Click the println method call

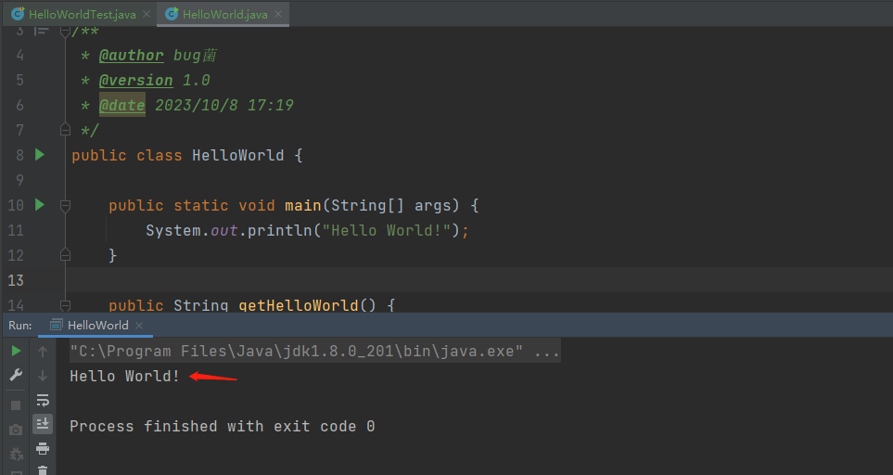pos(280,231)
